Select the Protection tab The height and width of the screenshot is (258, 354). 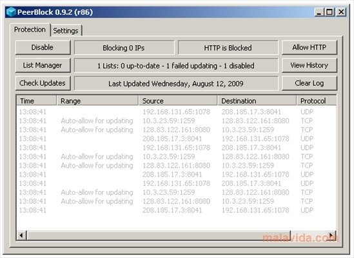30,30
